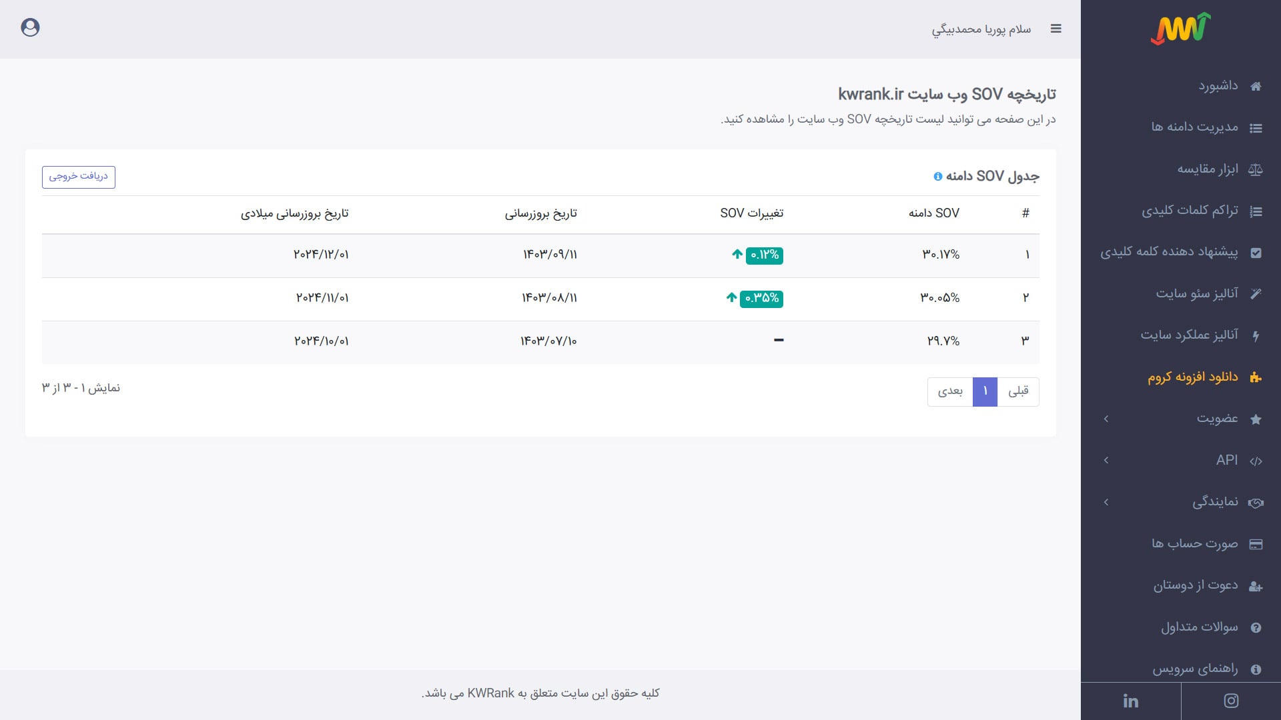Open تراکم کلمات کلیدی in sidebar
The image size is (1281, 720).
coord(1190,211)
